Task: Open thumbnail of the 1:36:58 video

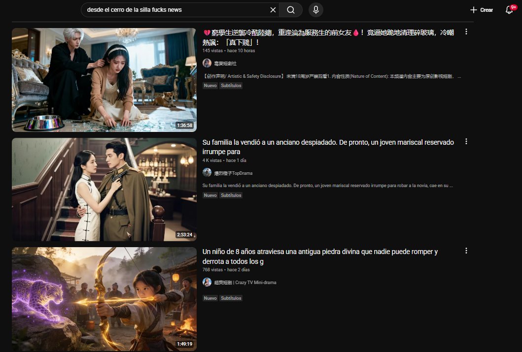Action: (x=104, y=80)
